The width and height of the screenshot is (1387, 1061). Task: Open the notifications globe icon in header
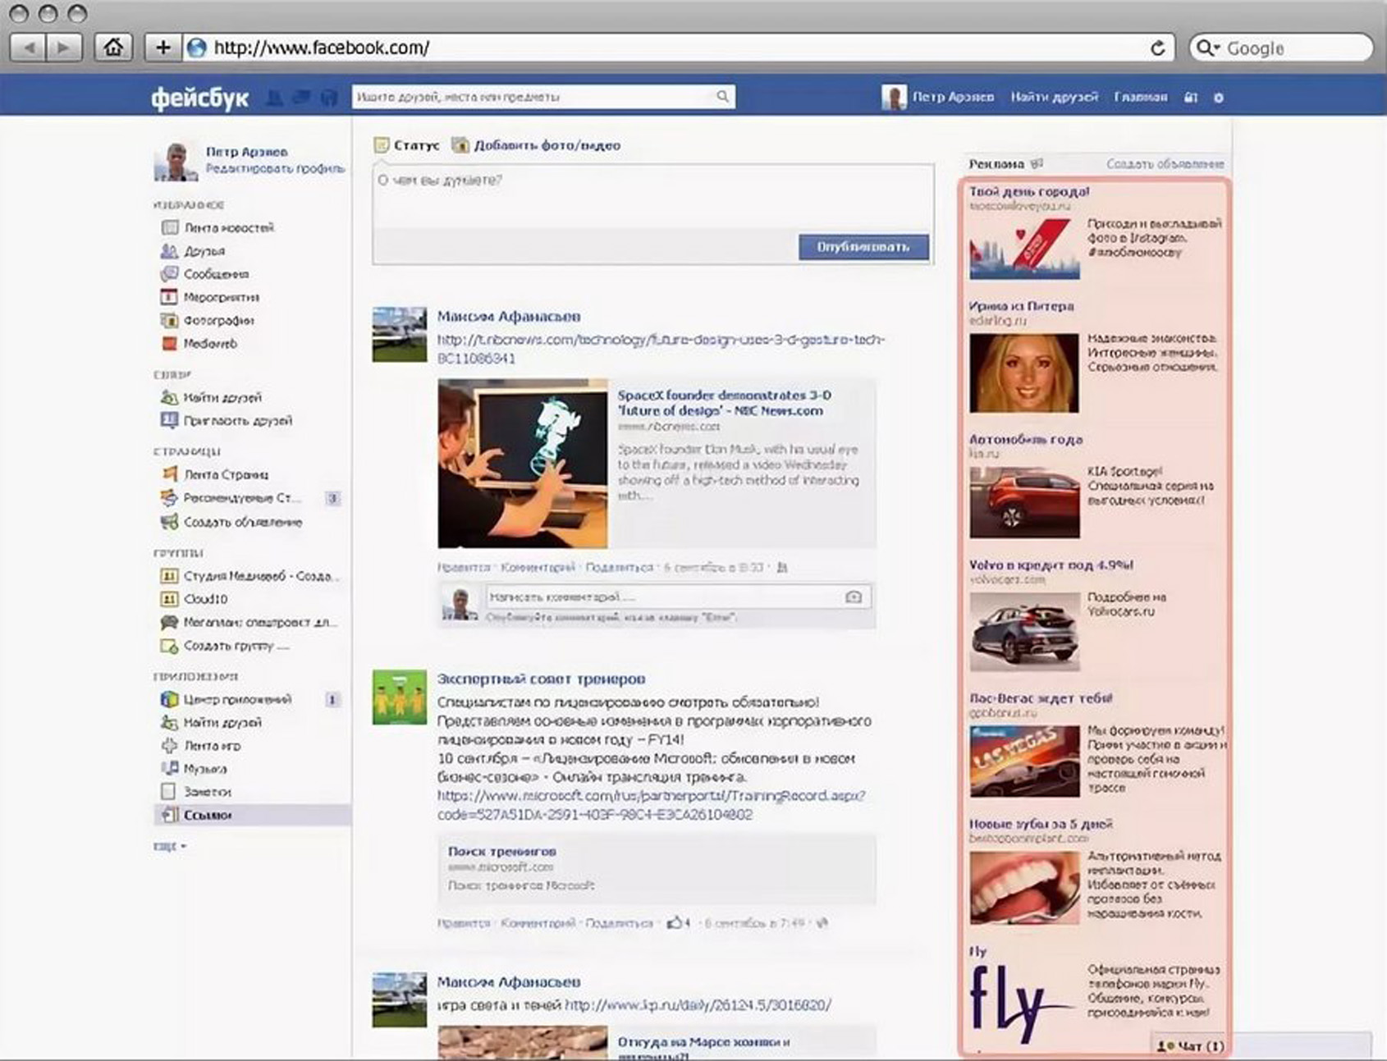click(x=329, y=98)
